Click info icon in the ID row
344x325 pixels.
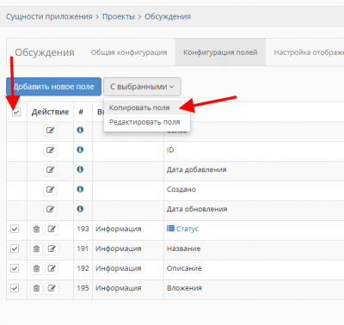[80, 150]
